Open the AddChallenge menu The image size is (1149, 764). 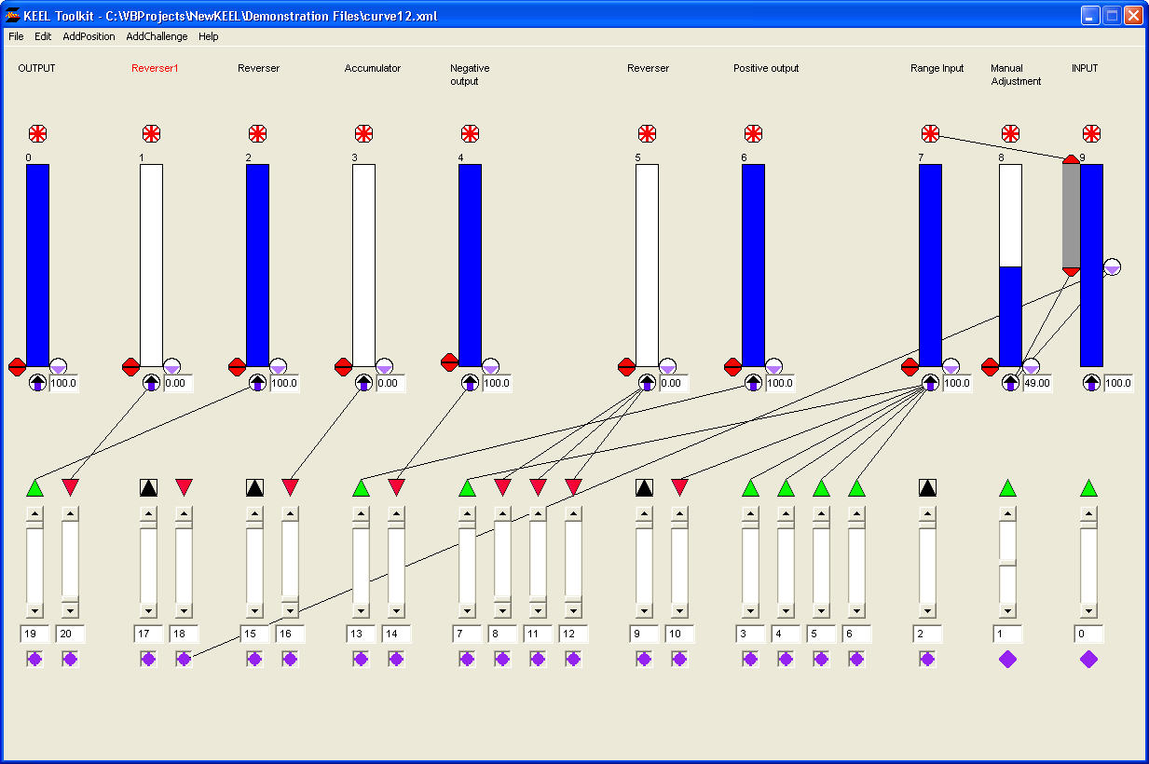[157, 37]
